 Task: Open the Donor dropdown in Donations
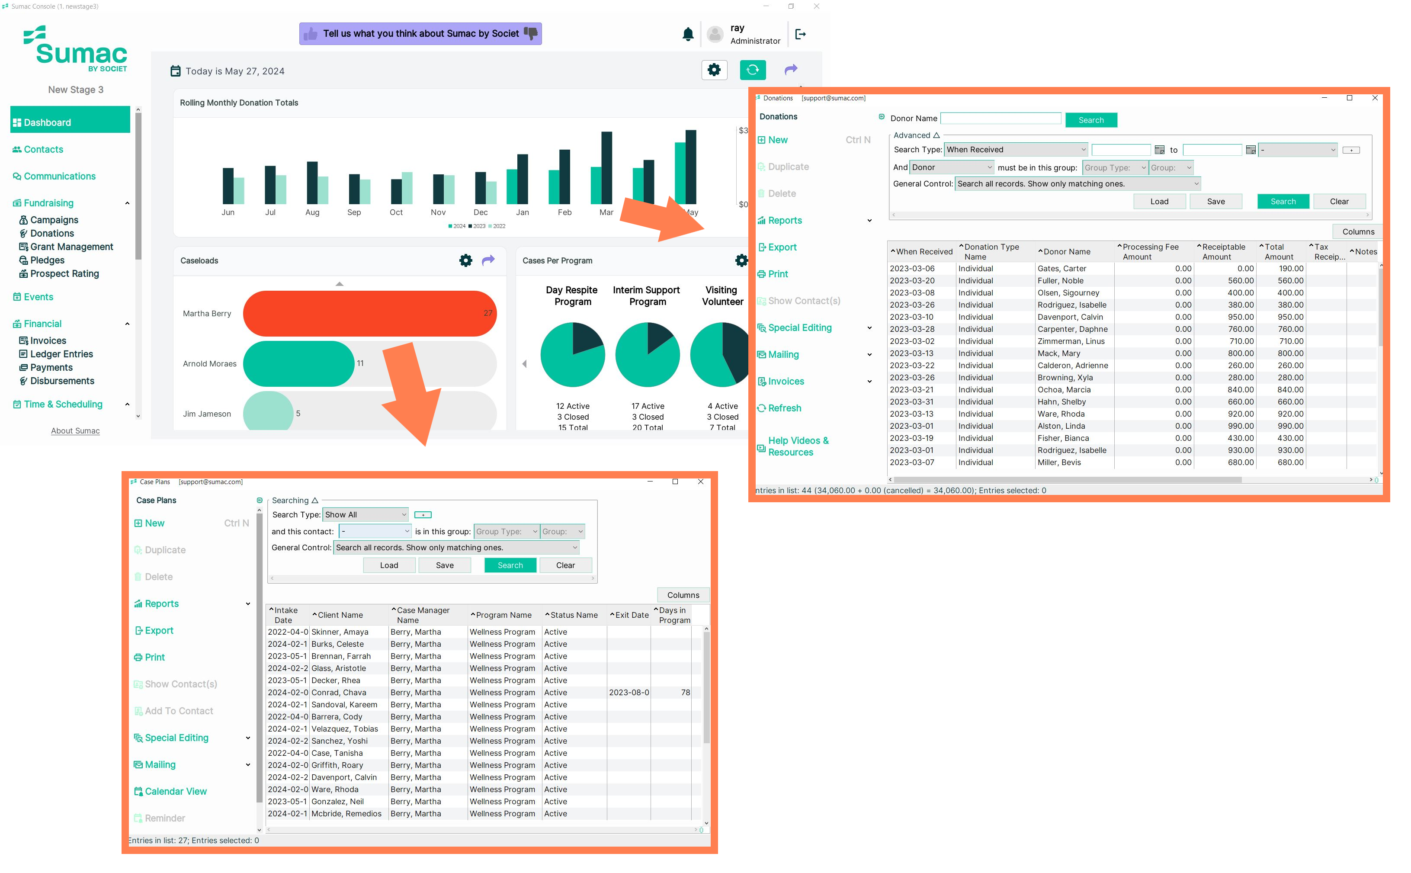click(952, 167)
